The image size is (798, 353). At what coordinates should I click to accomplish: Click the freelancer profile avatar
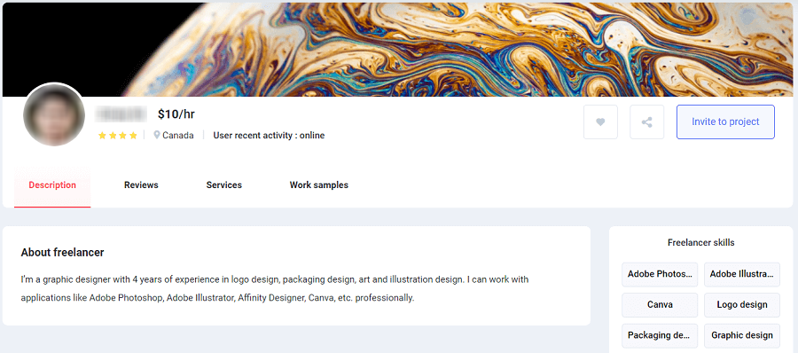(x=54, y=115)
